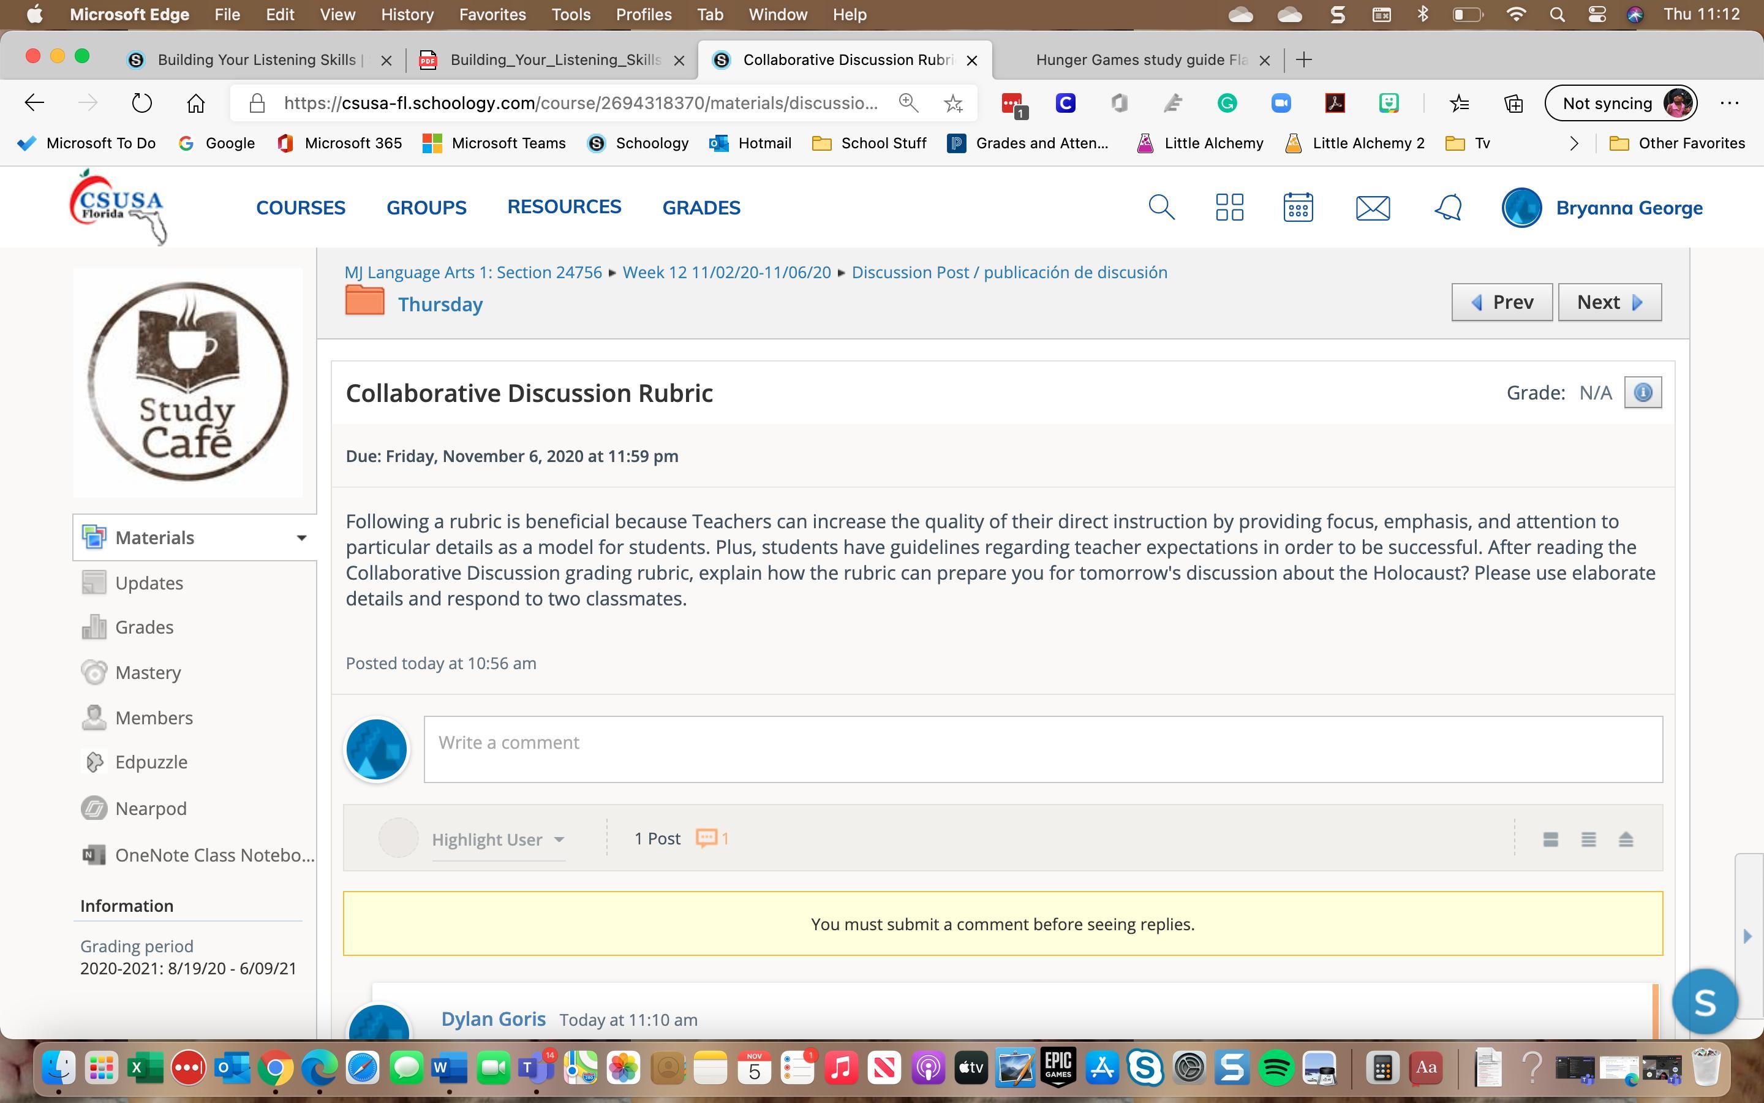Screen dimensions: 1764x1103
Task: Open Spotify from the dock
Action: 1276,1069
